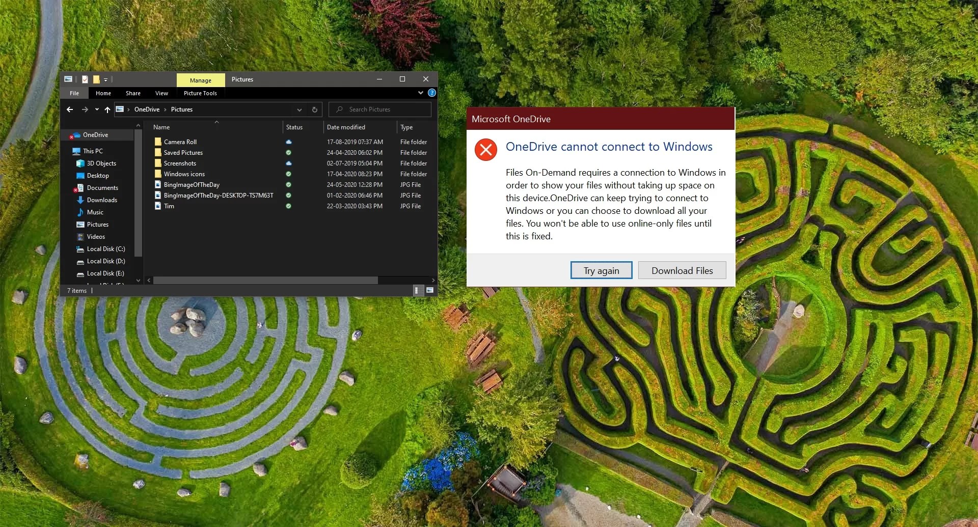The width and height of the screenshot is (978, 527).
Task: Click the cloud status icon next to Camera Roll
Action: click(289, 142)
